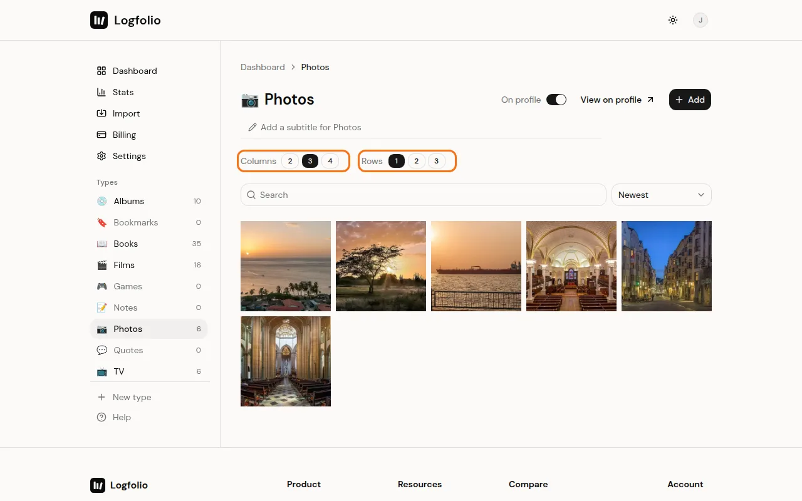Click the Help question mark icon
802x501 pixels.
pos(102,417)
